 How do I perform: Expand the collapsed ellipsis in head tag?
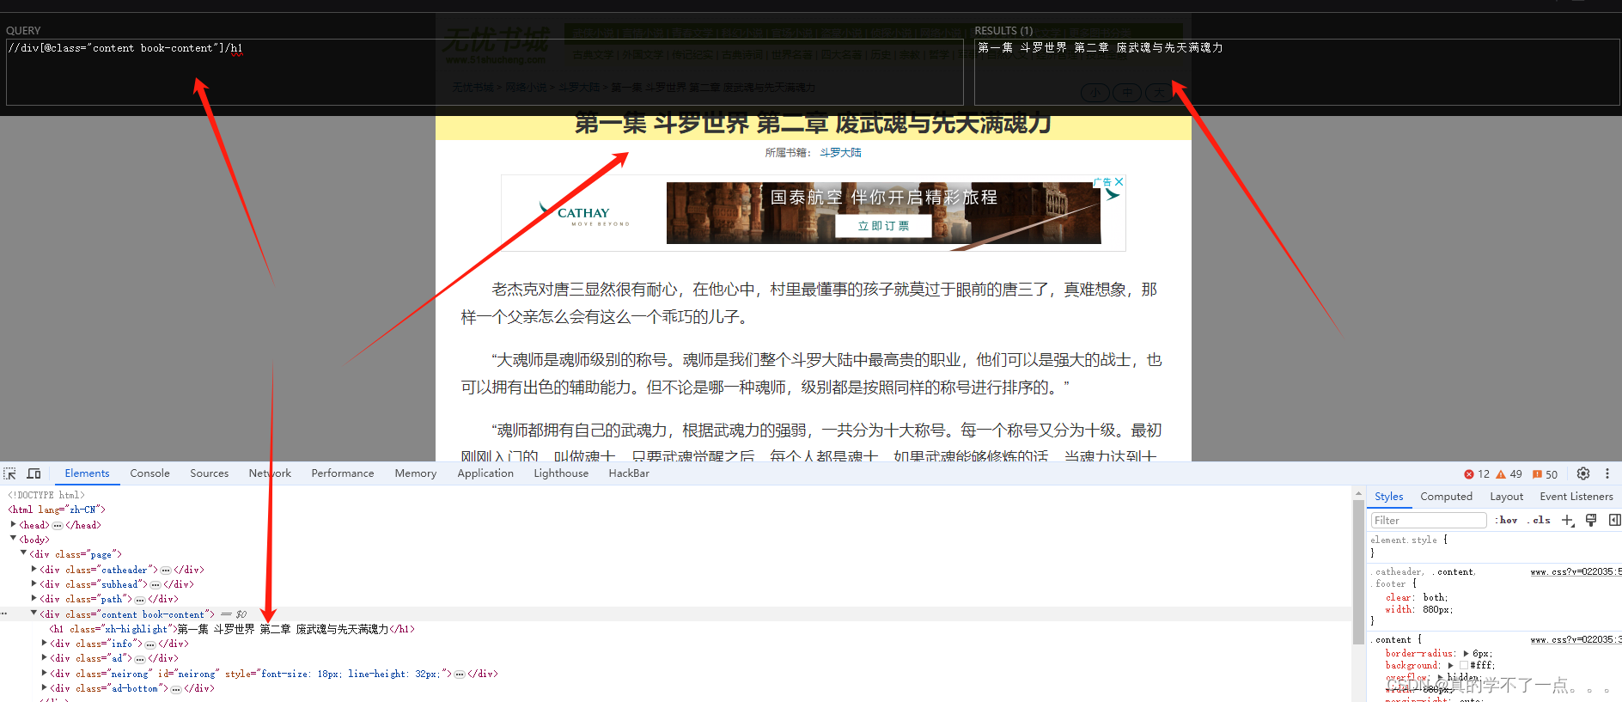(x=58, y=525)
